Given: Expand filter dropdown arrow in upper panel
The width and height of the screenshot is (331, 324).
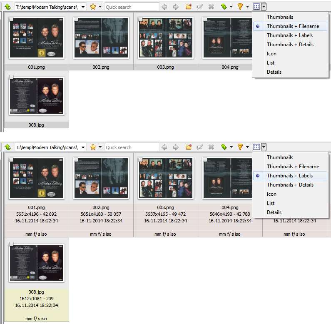Looking at the screenshot, I should click(247, 7).
